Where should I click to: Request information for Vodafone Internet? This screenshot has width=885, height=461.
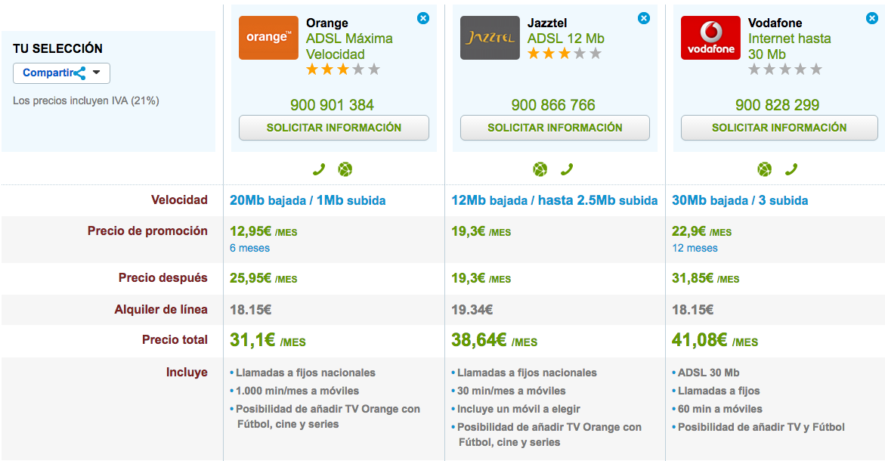tap(779, 128)
